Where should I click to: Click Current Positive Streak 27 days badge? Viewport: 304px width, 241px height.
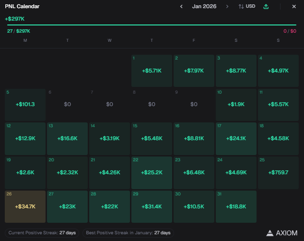[42, 233]
